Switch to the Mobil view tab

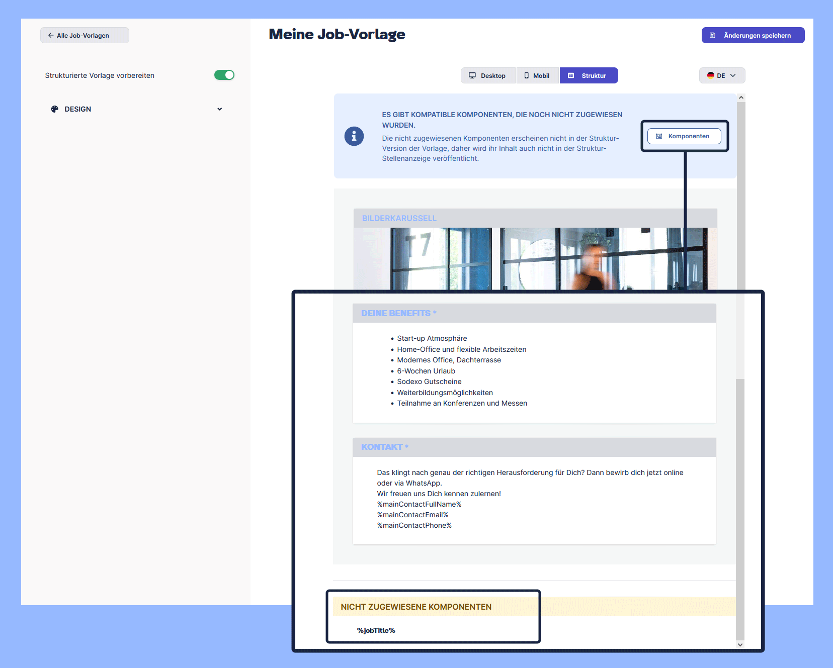pyautogui.click(x=537, y=76)
